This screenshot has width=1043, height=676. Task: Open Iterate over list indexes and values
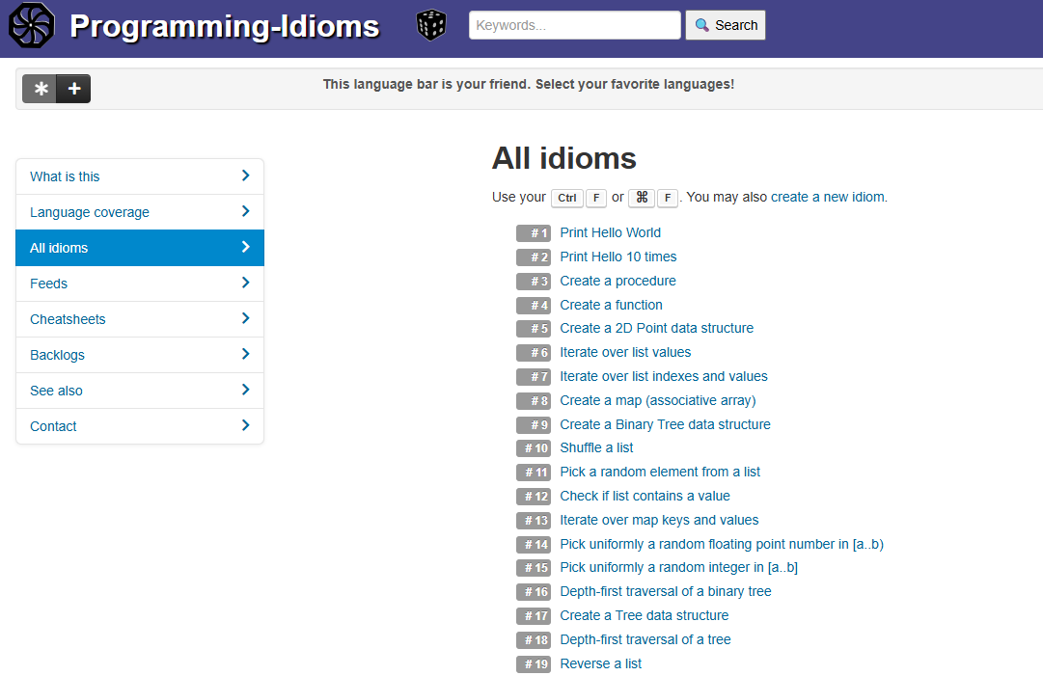[663, 376]
